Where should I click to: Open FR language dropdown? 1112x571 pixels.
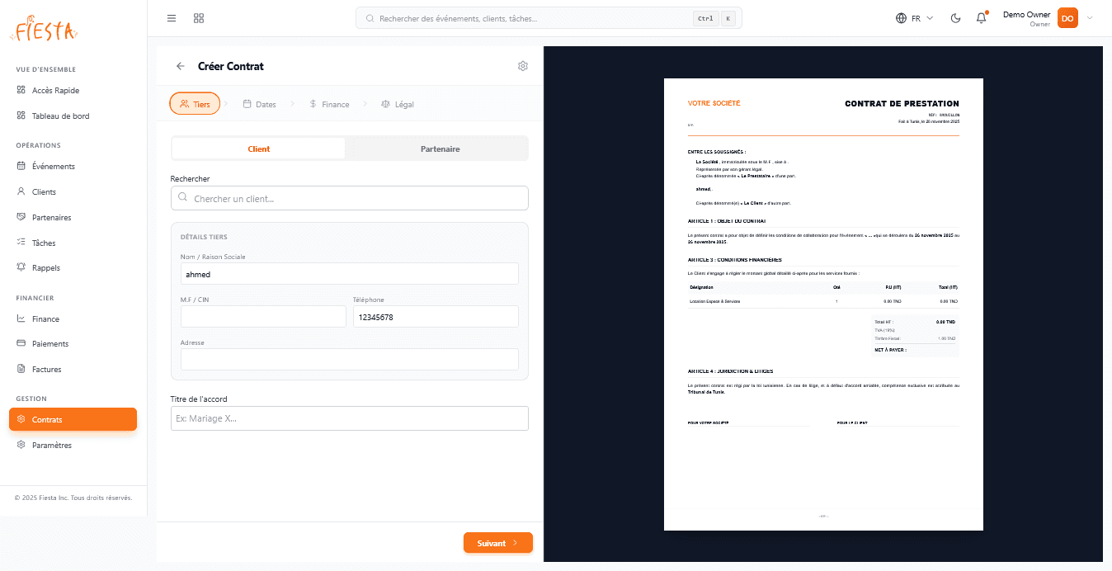(x=915, y=18)
